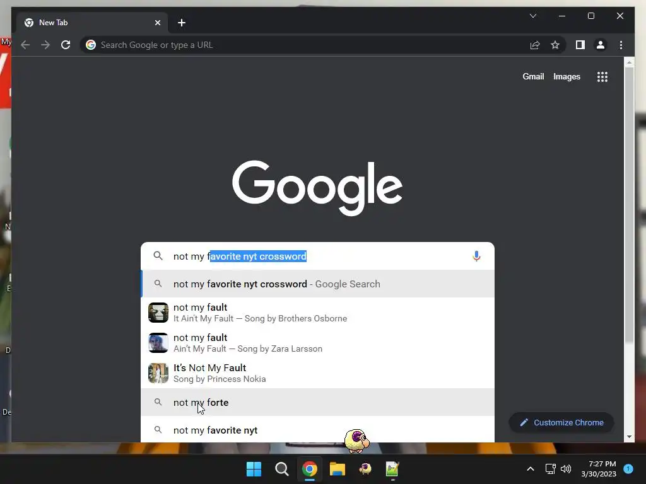Click the sheep desktop pet
This screenshot has height=484, width=646.
[357, 441]
